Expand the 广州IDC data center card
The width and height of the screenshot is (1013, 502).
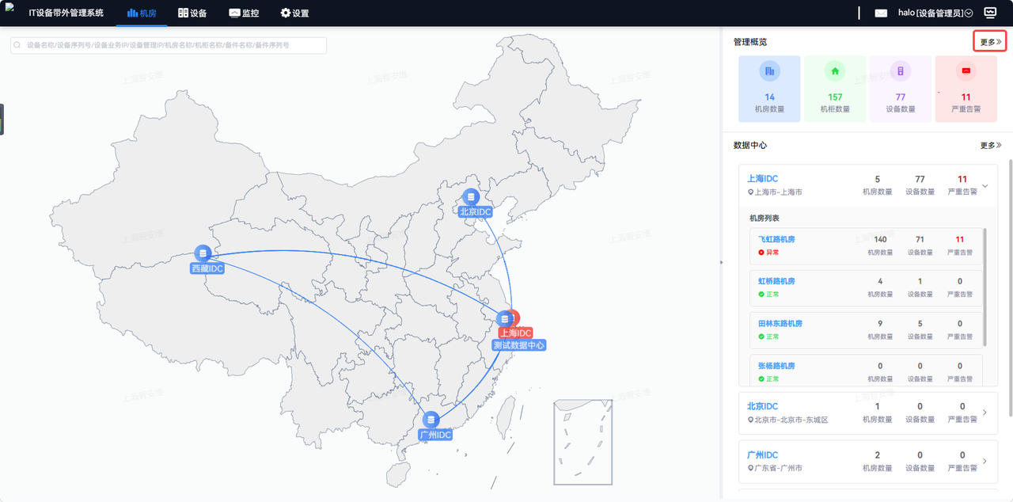(x=985, y=461)
